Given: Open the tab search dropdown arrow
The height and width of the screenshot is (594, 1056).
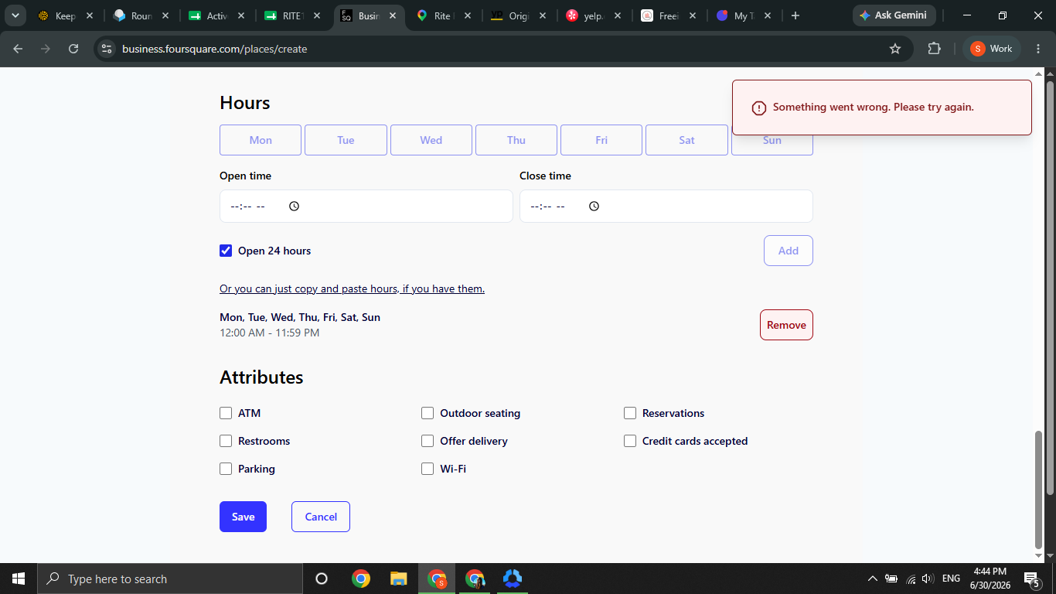Looking at the screenshot, I should pos(15,15).
